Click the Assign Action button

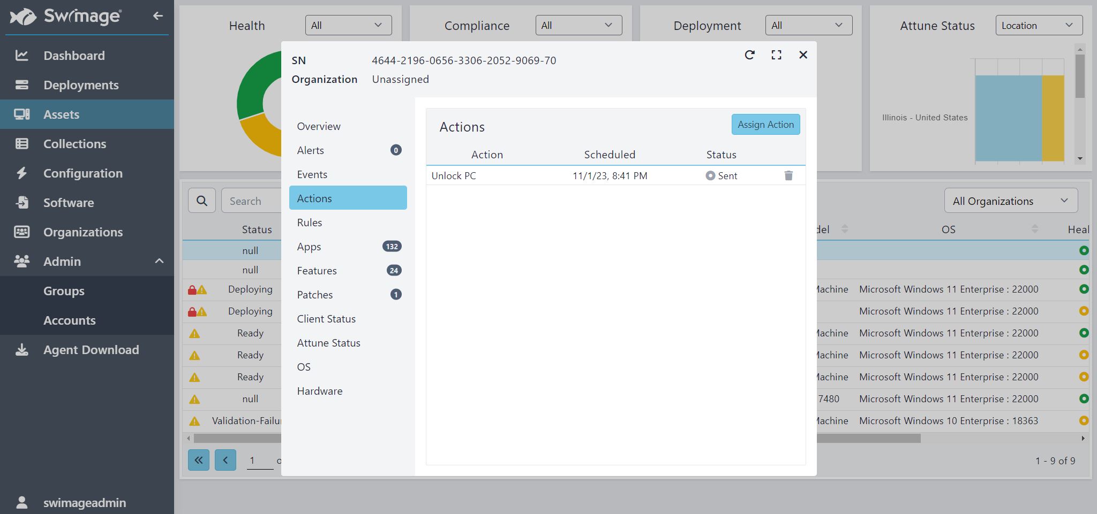click(x=765, y=124)
